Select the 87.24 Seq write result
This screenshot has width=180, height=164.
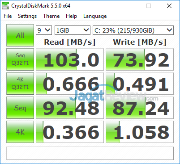(140, 108)
